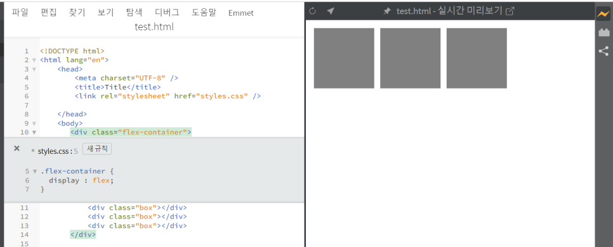Click the closing </head> tag

click(72, 115)
